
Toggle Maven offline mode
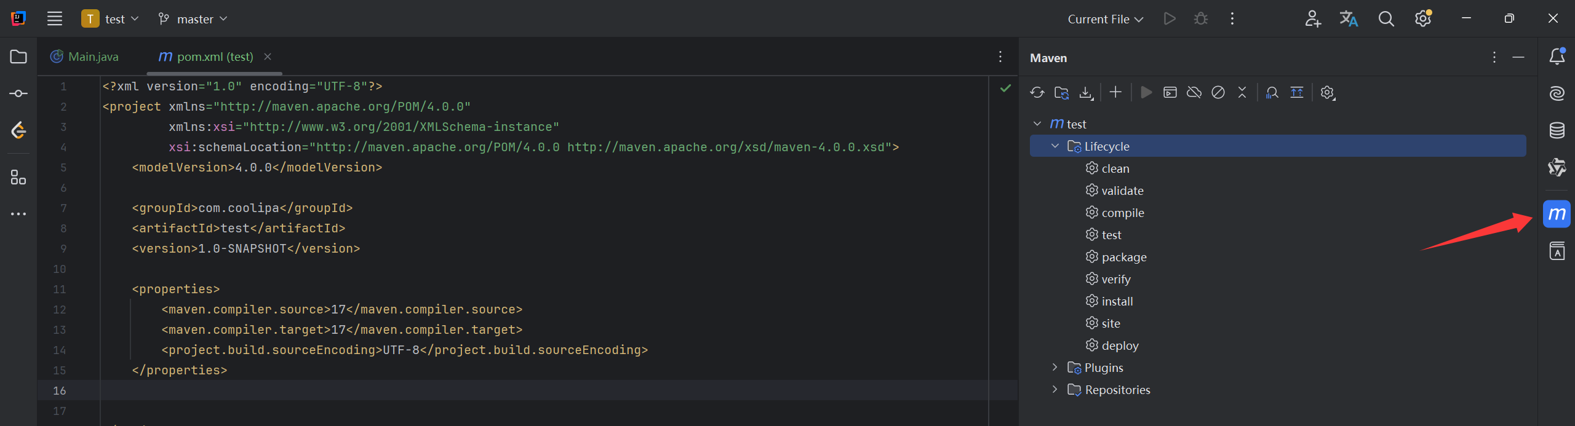pyautogui.click(x=1194, y=93)
